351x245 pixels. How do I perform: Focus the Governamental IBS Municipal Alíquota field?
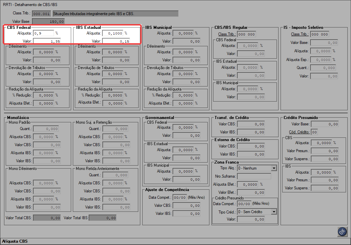coord(183,172)
